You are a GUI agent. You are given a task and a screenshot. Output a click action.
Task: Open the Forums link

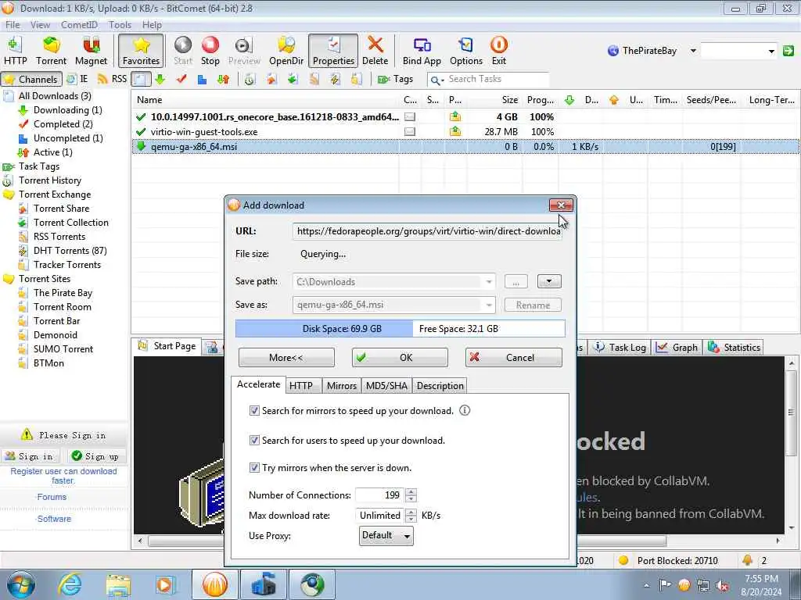[x=52, y=497]
